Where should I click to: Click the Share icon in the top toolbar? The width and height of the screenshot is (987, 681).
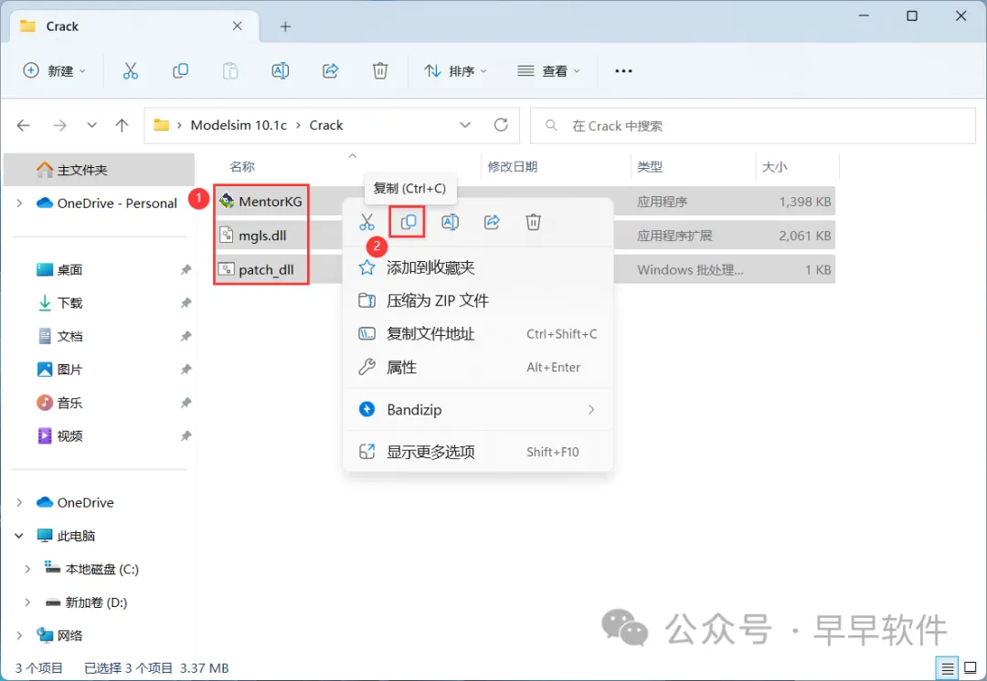coord(331,71)
